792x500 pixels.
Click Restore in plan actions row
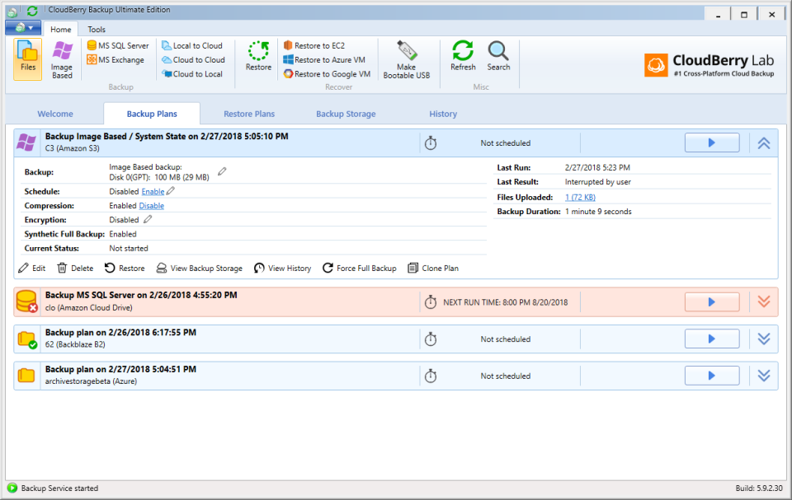pyautogui.click(x=125, y=269)
